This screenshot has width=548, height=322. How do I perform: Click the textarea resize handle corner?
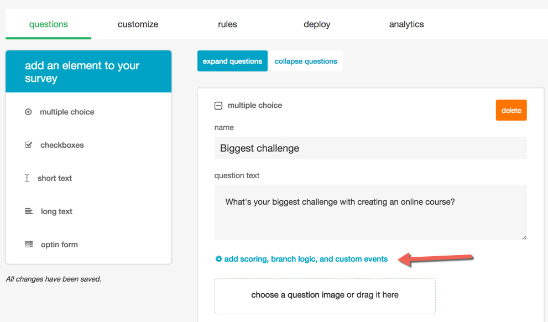[524, 237]
